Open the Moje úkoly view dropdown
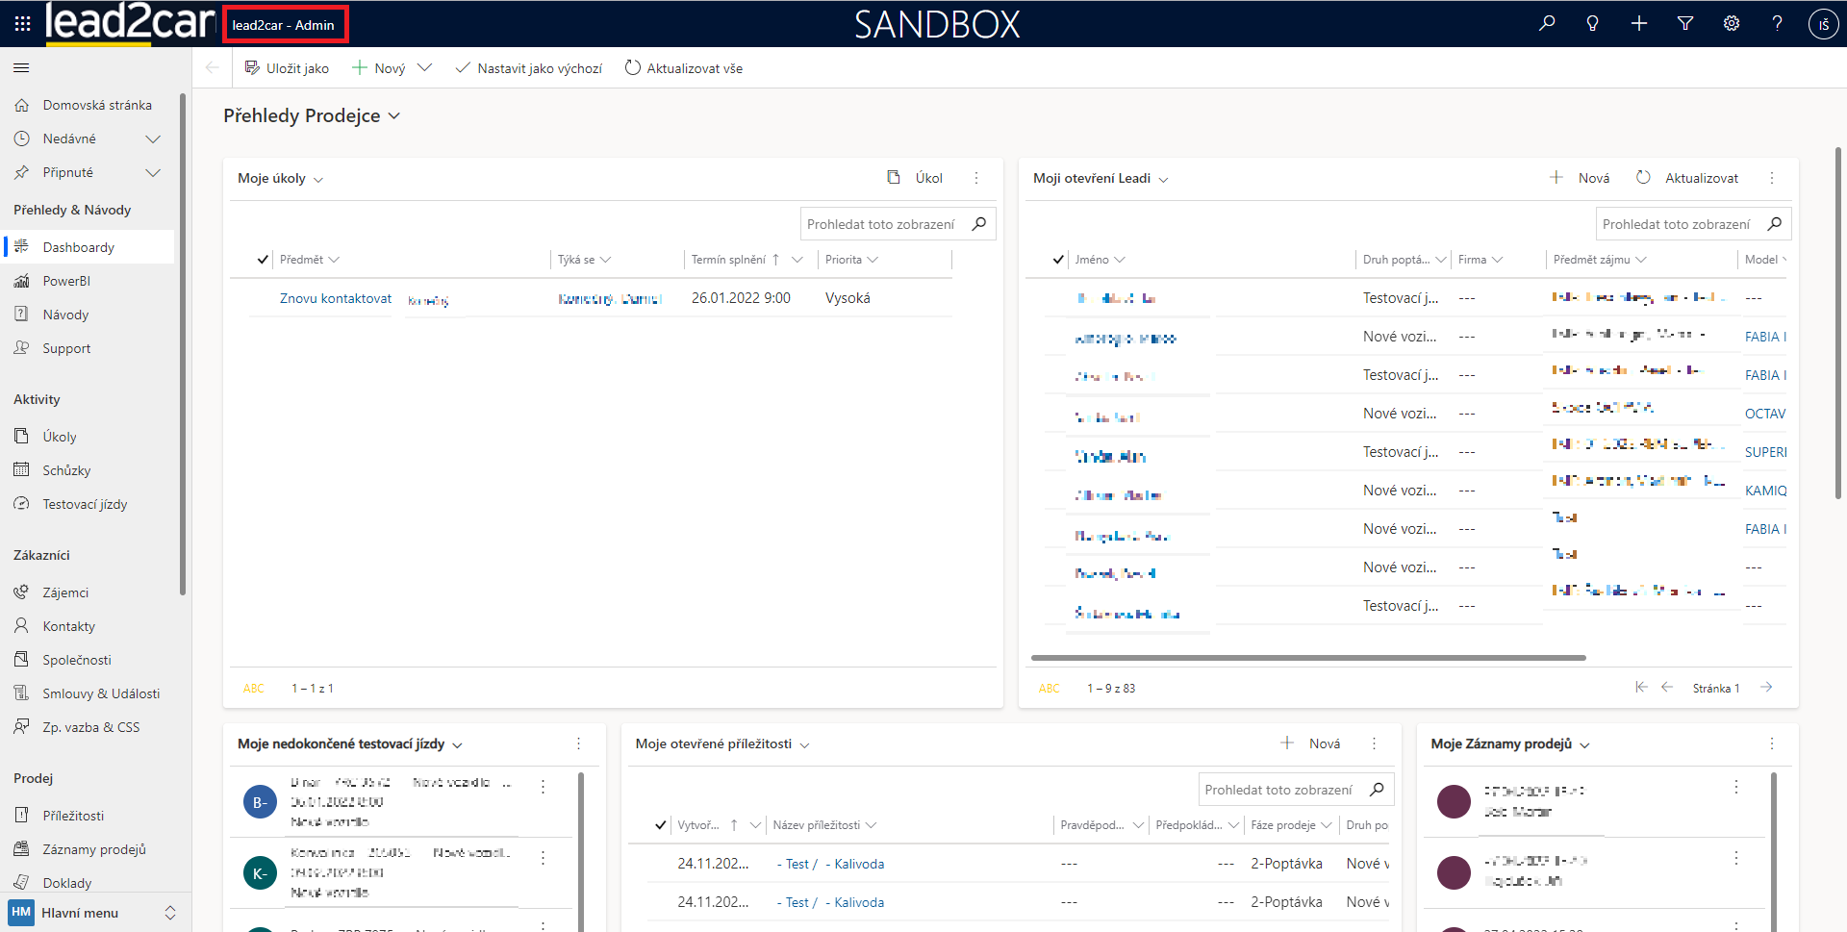This screenshot has height=932, width=1847. [x=318, y=180]
